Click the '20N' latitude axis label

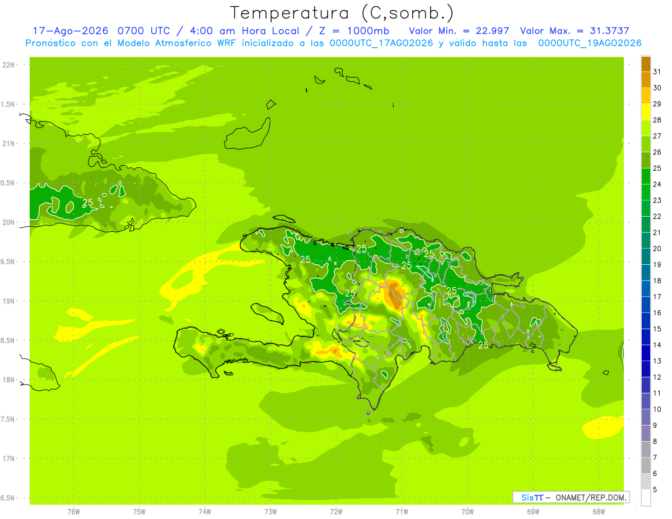click(x=9, y=222)
